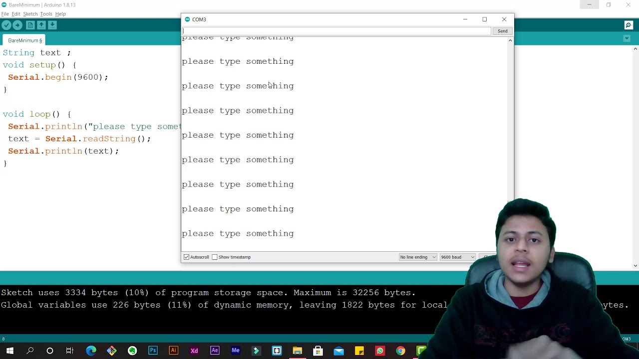This screenshot has height=359, width=639.
Task: Open File Explorer from the taskbar
Action: tap(298, 351)
